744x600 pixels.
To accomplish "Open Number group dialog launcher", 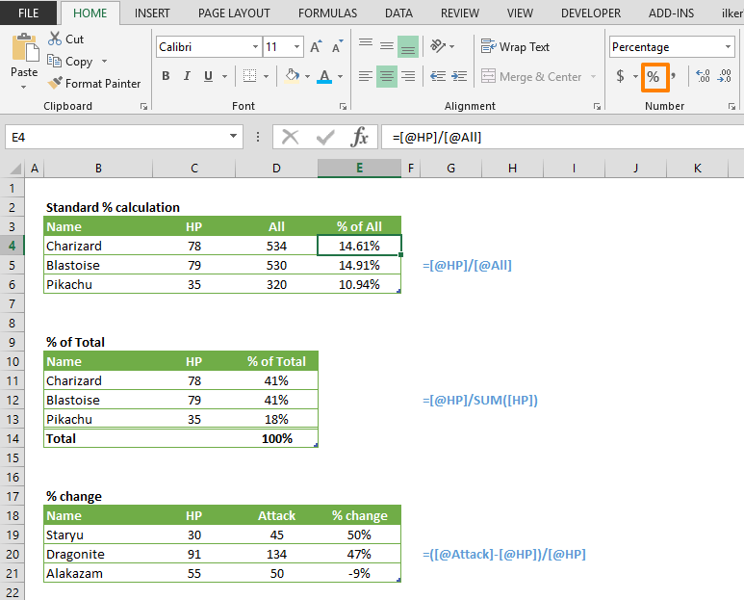I will [731, 107].
